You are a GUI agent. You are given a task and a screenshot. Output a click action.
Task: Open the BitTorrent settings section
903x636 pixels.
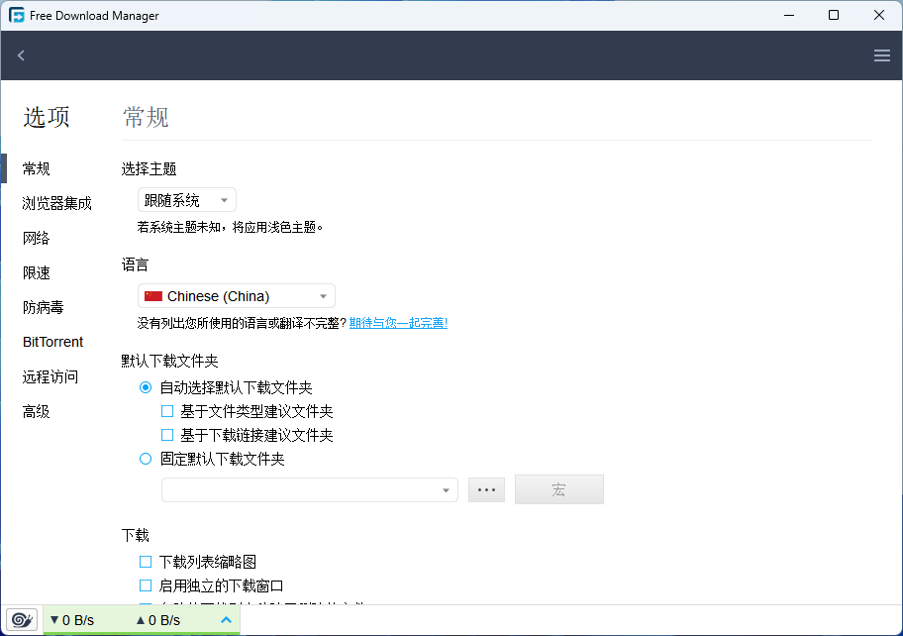click(x=53, y=342)
